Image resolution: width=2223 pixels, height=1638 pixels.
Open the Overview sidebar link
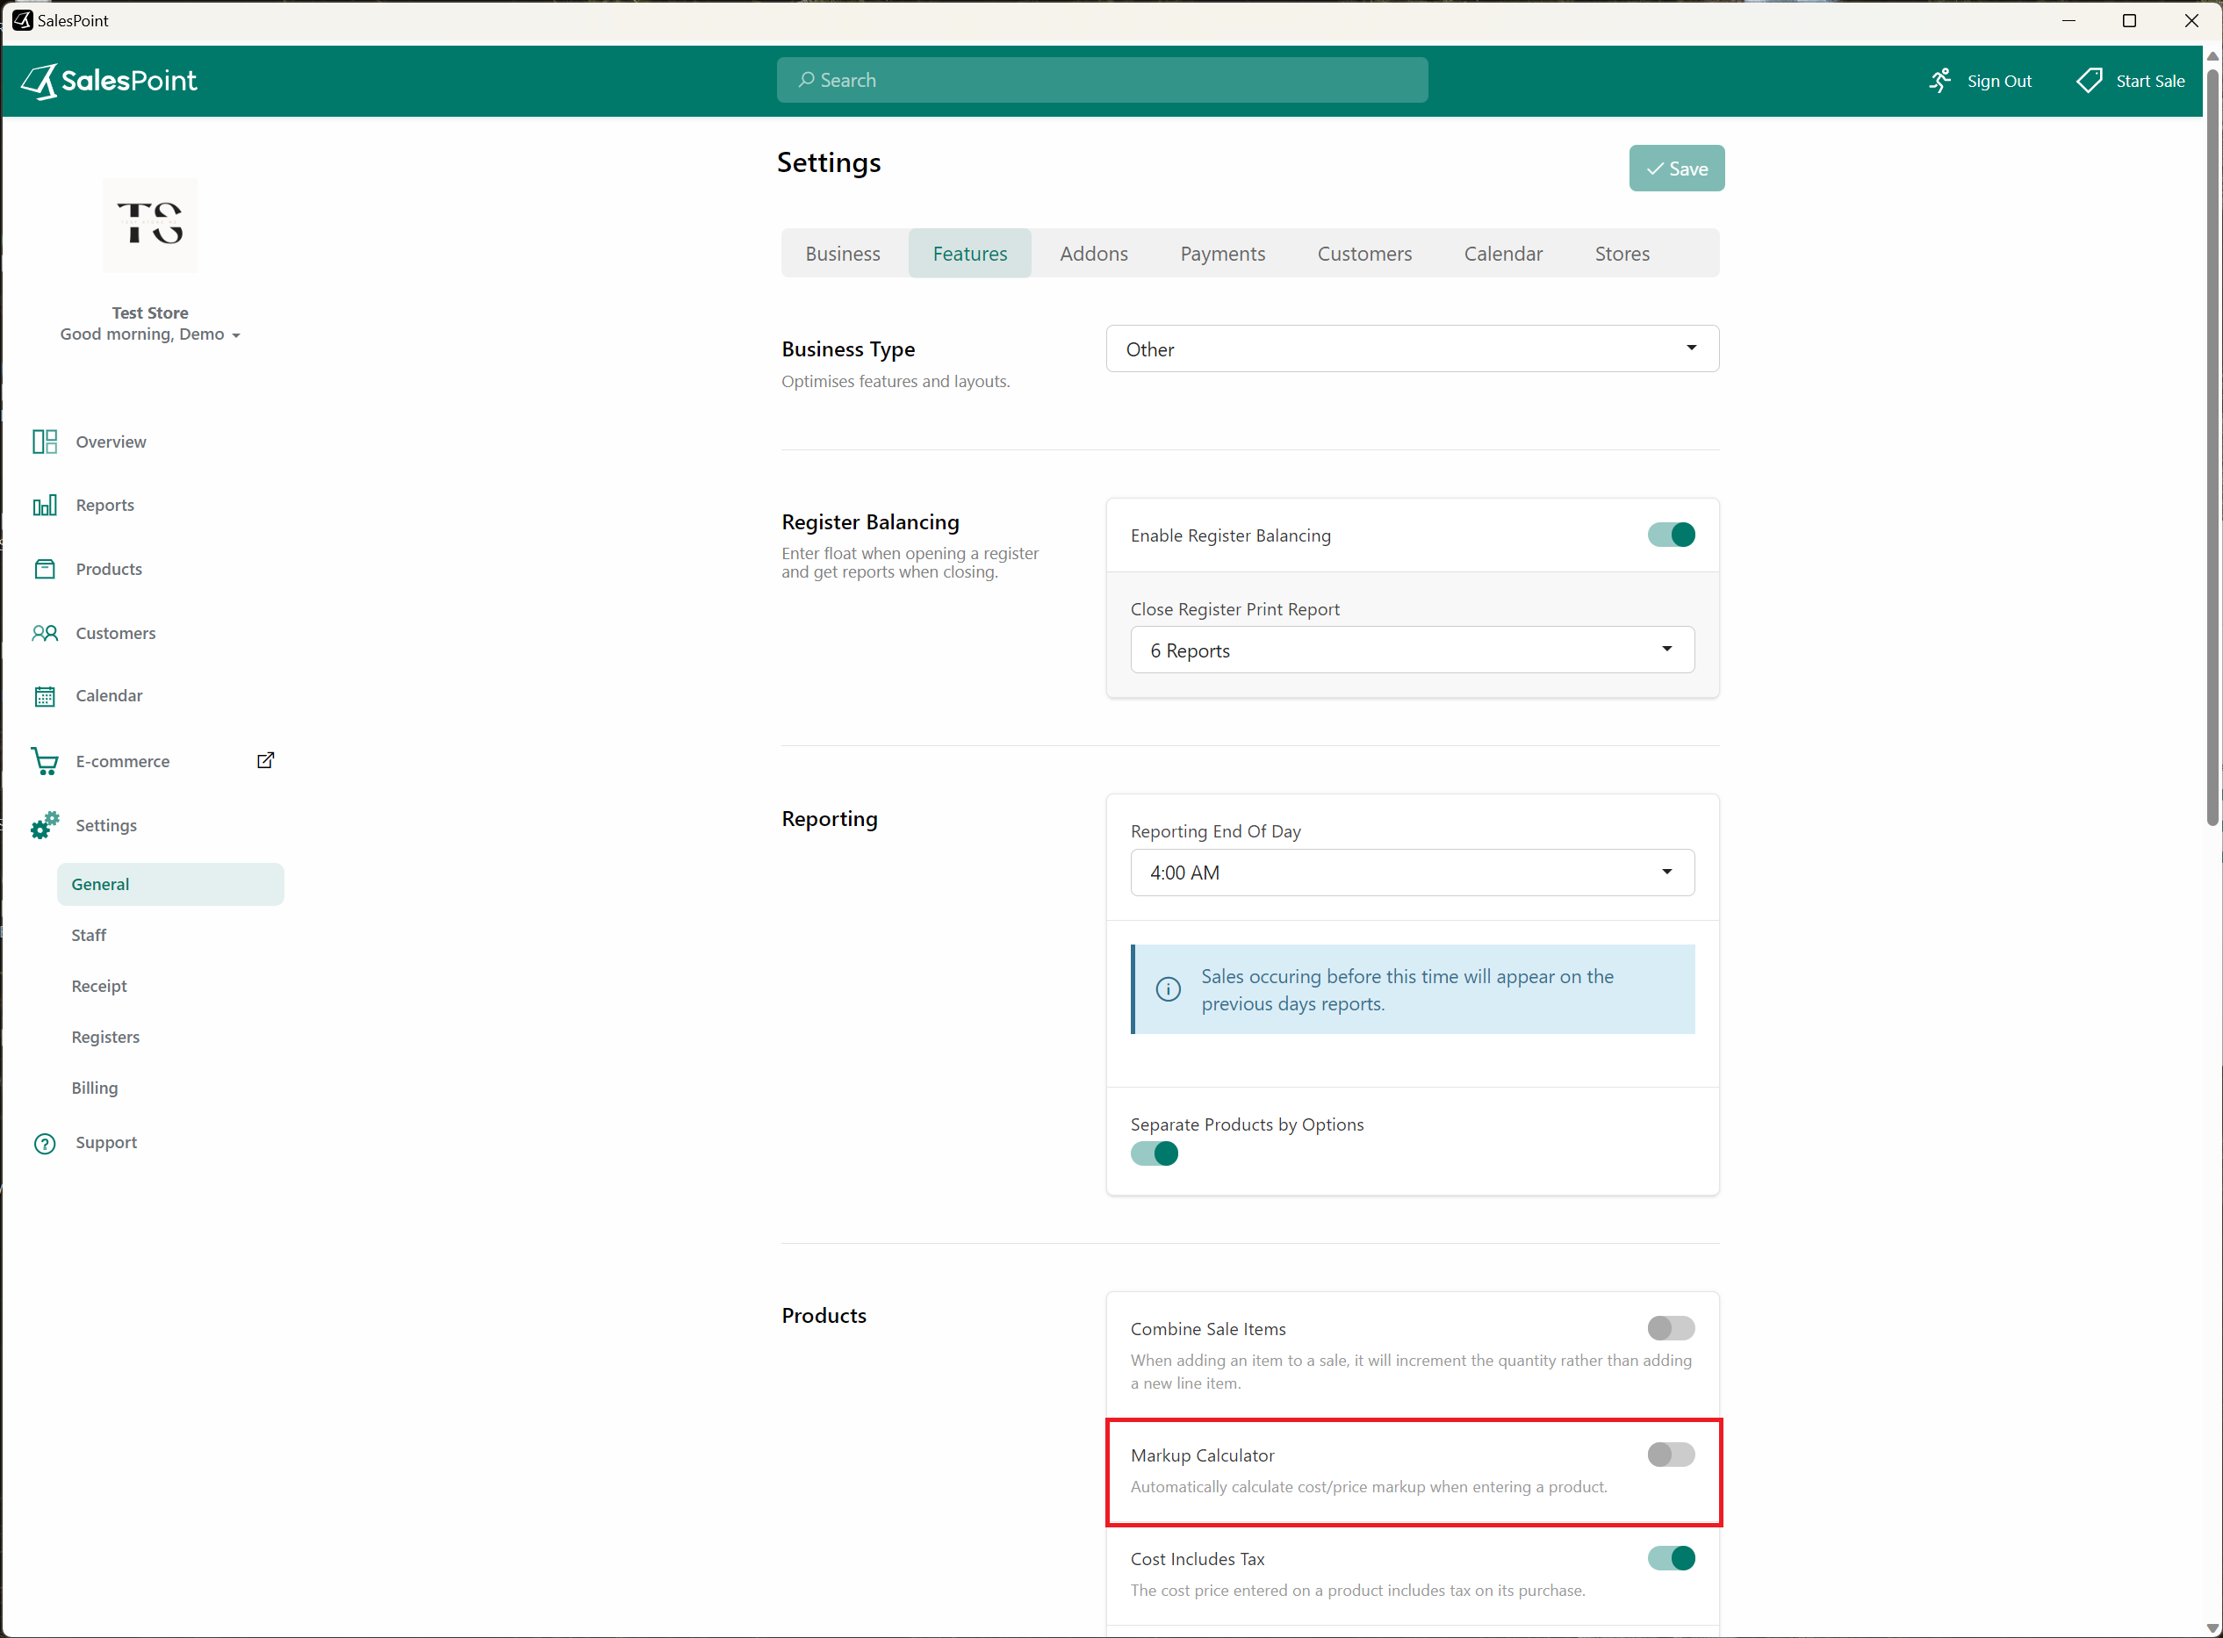click(x=111, y=442)
